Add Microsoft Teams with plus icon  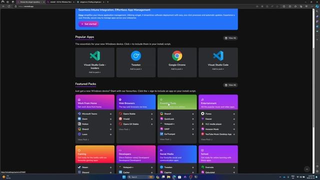(x=111, y=114)
